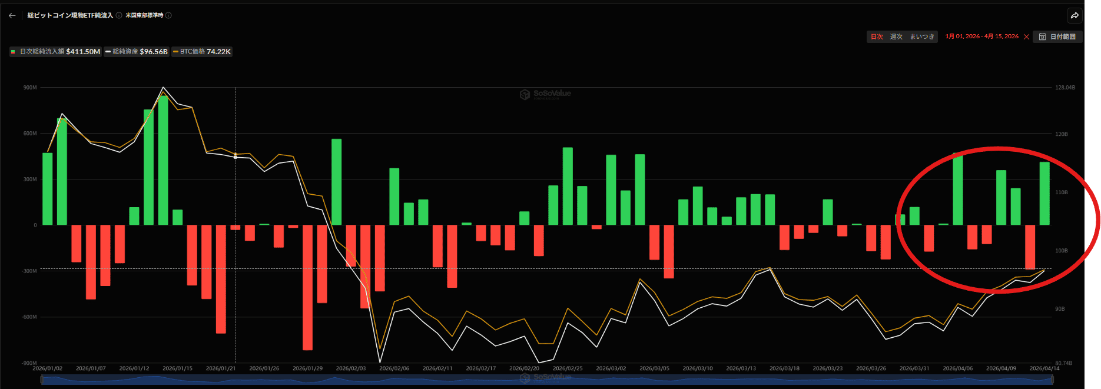The image size is (1101, 389).
Task: Open the 日付範囲 date range picker
Action: click(1058, 37)
